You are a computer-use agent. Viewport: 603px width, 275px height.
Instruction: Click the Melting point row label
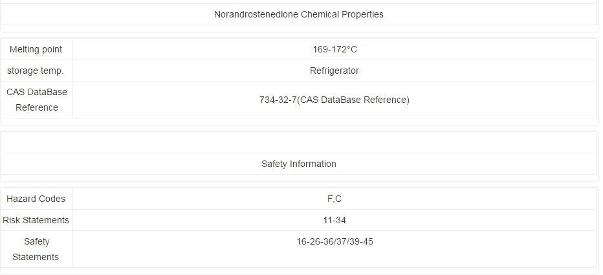(36, 49)
